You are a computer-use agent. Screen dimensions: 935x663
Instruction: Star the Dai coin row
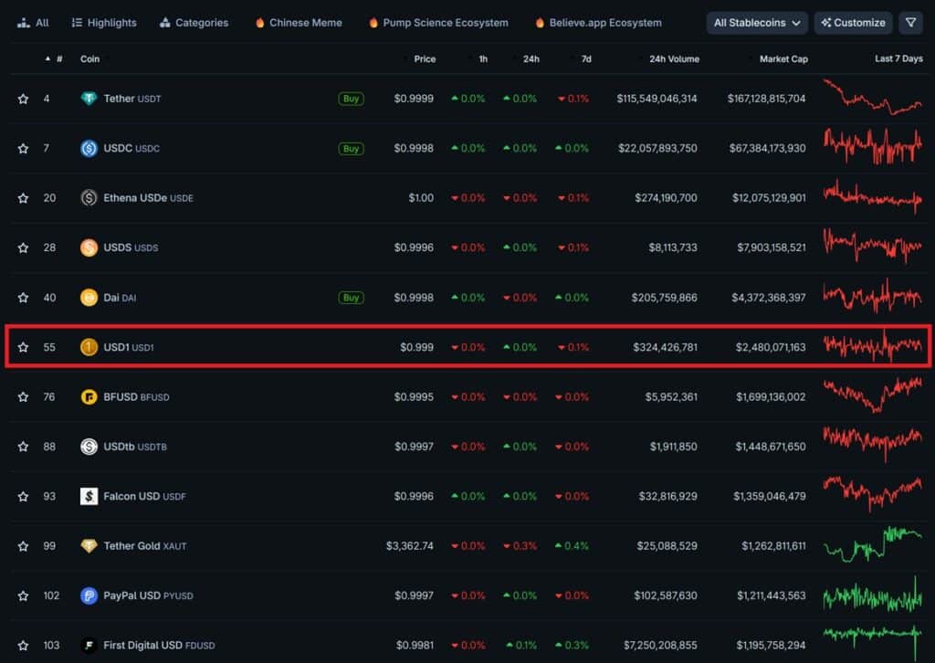23,298
